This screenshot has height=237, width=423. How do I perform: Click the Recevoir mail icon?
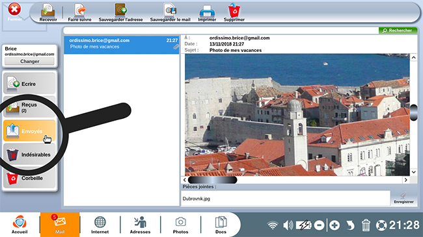(48, 12)
